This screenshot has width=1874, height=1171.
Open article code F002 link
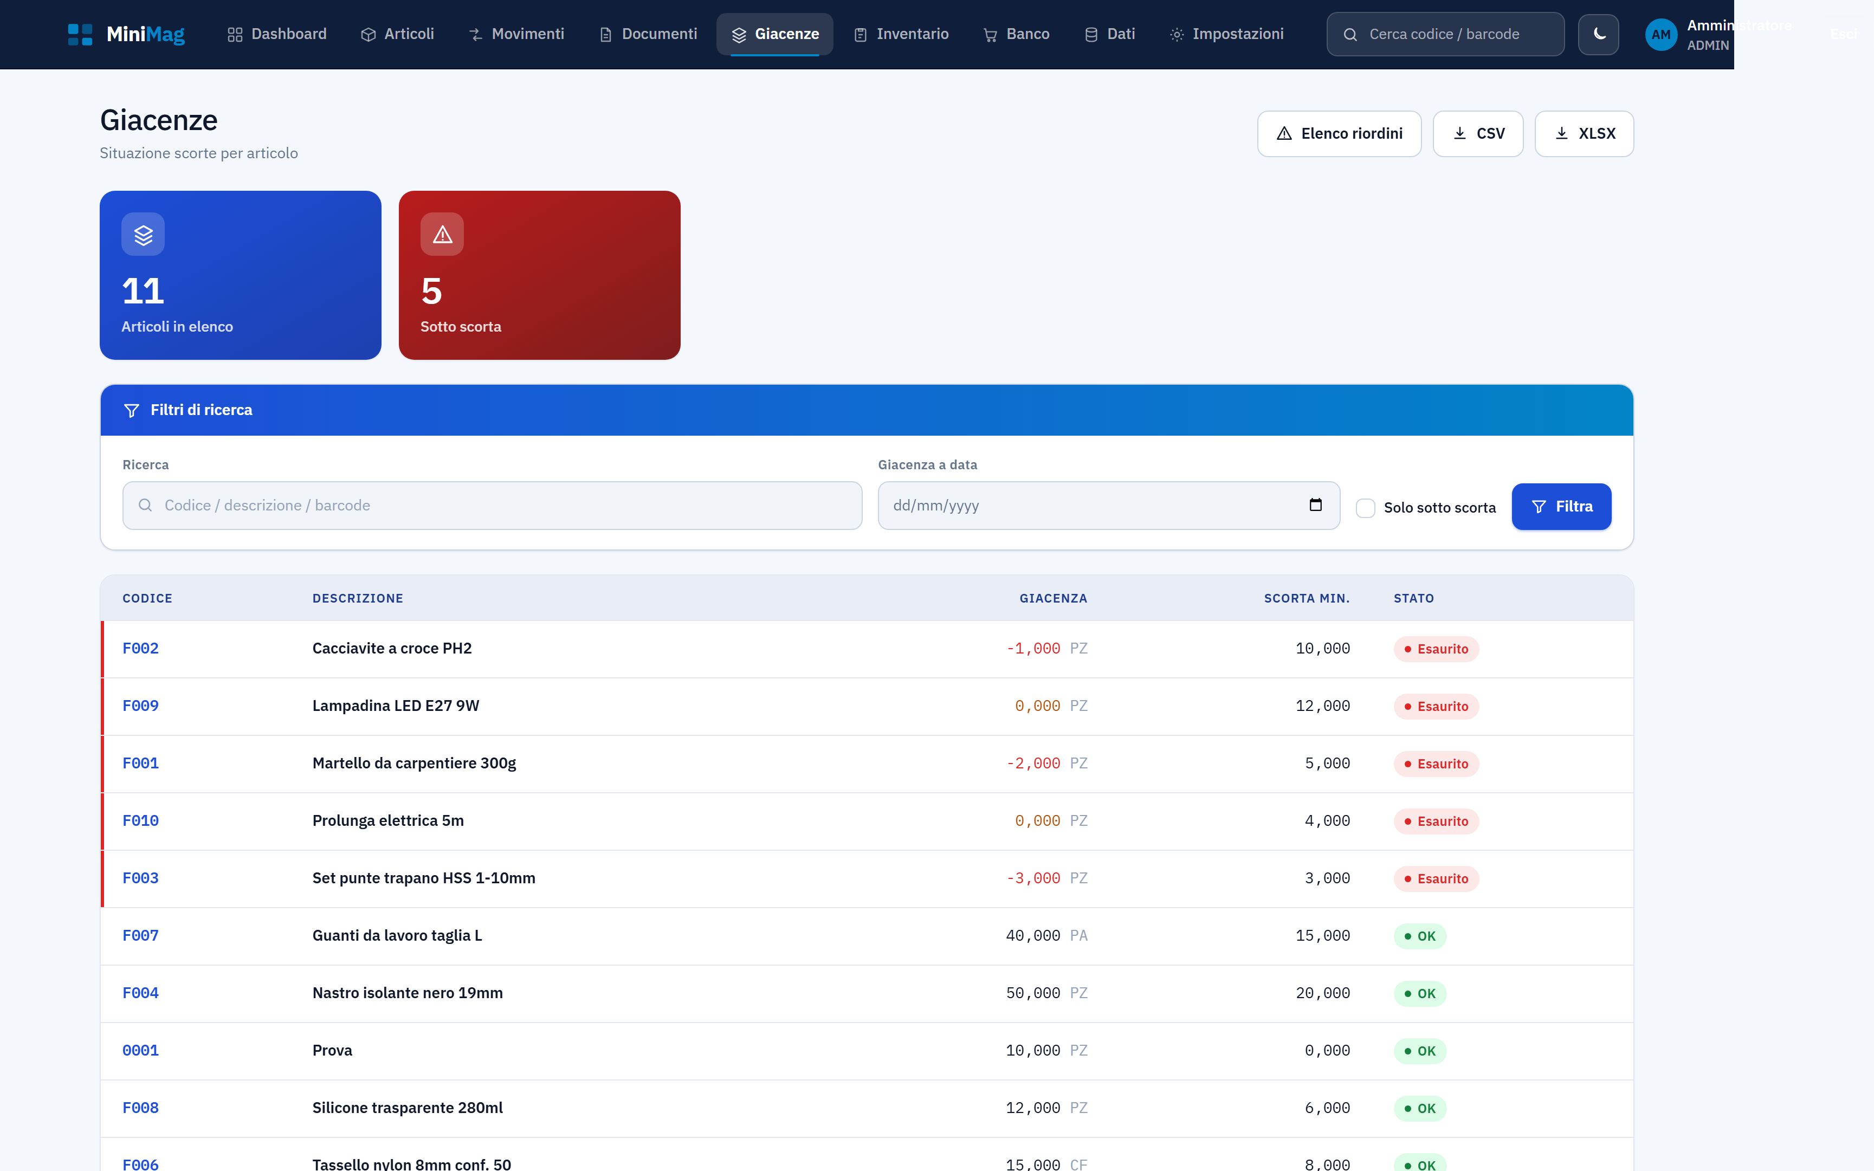[x=140, y=648]
